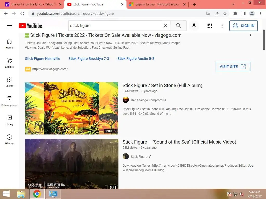Screen dimensions: 266x199
Task: Click the share page icon in the address bar
Action: pyautogui.click(x=217, y=13)
